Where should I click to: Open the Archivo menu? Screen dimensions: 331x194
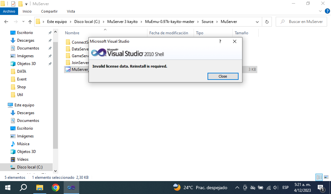click(9, 11)
